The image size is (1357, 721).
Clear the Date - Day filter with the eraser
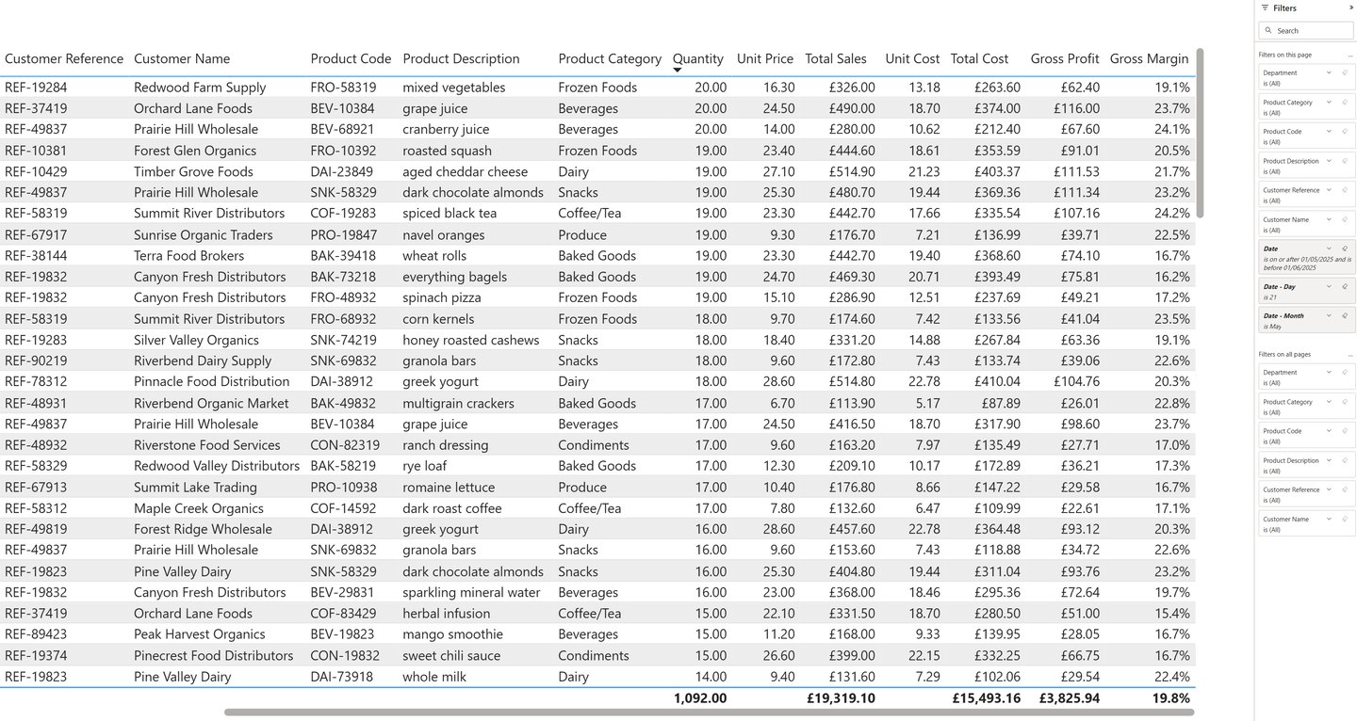point(1343,287)
